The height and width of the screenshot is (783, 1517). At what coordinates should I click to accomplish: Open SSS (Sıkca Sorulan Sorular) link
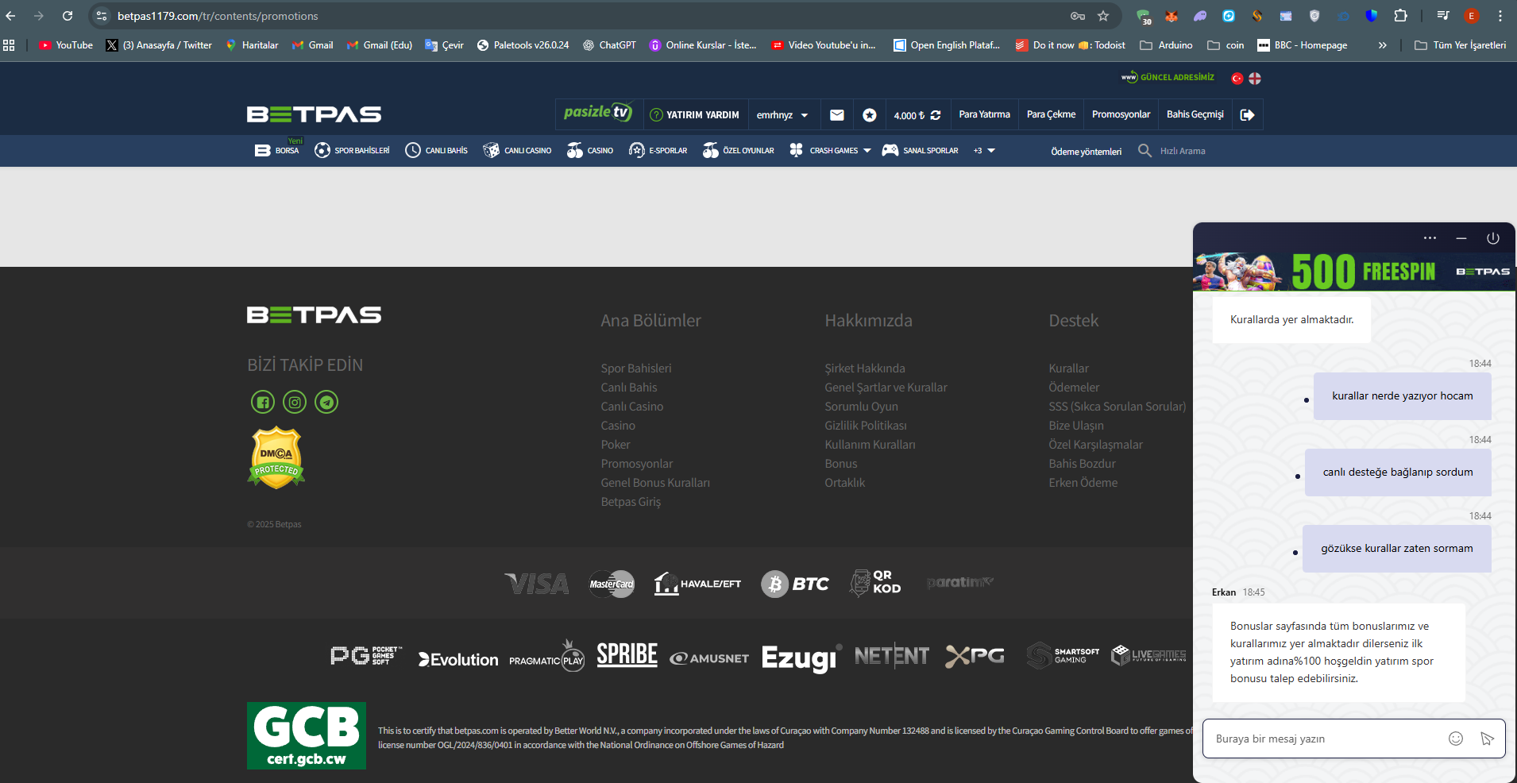[1117, 407]
